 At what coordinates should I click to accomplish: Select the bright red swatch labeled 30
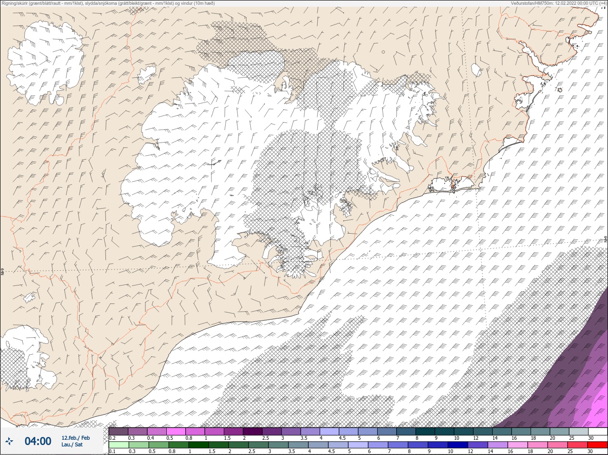point(598,445)
